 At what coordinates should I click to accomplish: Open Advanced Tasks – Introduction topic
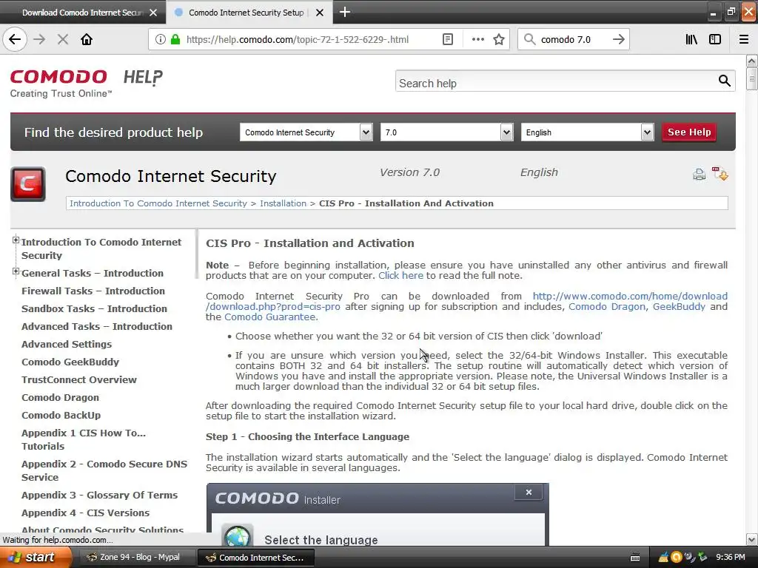coord(97,326)
